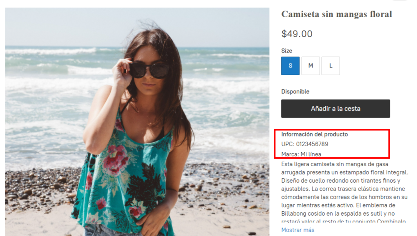The height and width of the screenshot is (236, 417).
Task: Open the product photo of floral top
Action: click(x=137, y=122)
